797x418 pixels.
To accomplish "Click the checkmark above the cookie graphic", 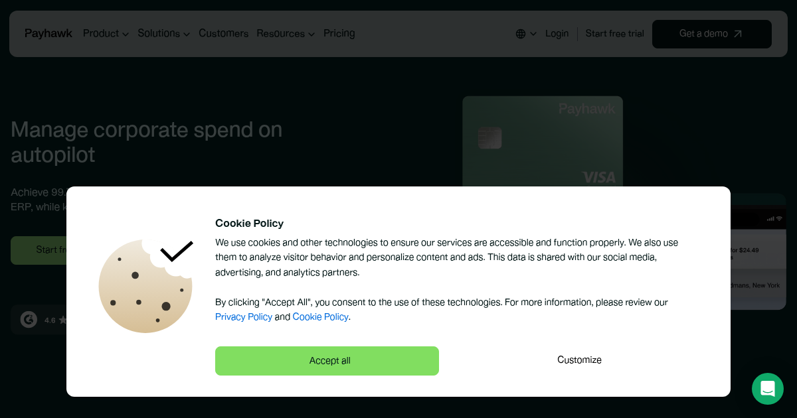I will (177, 252).
